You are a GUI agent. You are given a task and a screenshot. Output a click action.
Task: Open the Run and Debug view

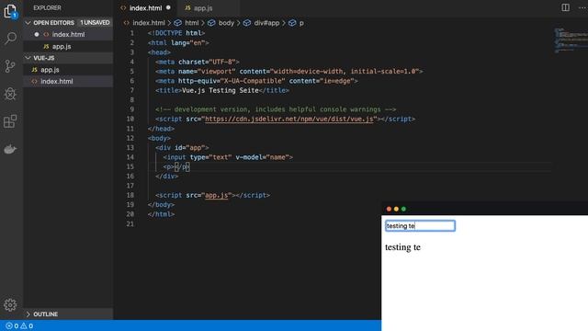pos(10,94)
